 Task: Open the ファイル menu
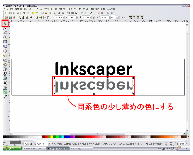[x=8, y=9]
